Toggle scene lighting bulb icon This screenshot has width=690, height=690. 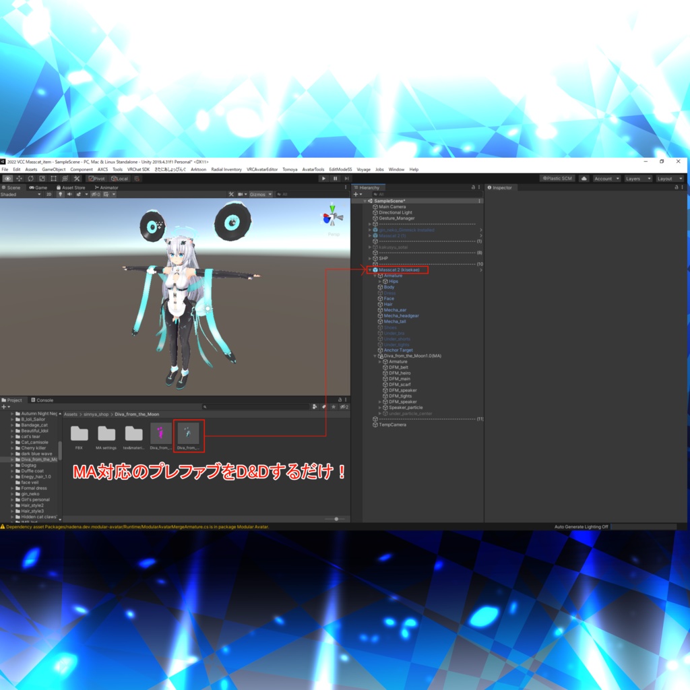point(60,194)
